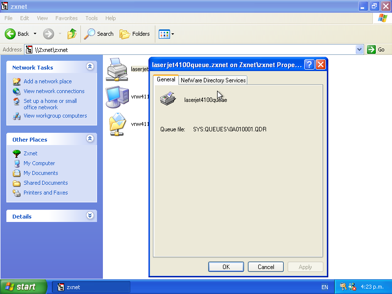Screen dimensions: 392x294
Task: Click OK in the Properties dialog
Action: (226, 267)
